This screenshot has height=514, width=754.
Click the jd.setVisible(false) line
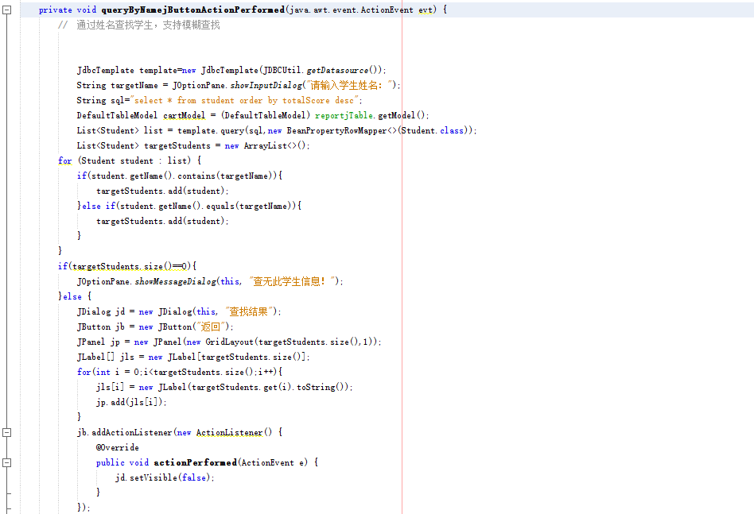[165, 477]
